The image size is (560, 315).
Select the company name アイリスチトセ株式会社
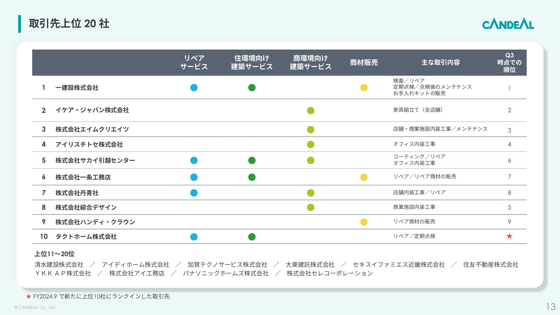(89, 144)
